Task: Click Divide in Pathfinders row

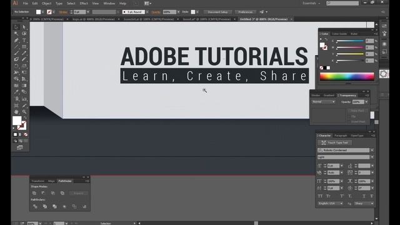Action: pyautogui.click(x=35, y=206)
